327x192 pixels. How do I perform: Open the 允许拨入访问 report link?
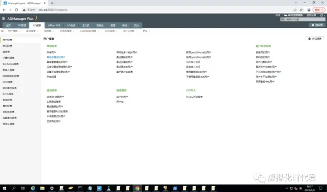193,62
